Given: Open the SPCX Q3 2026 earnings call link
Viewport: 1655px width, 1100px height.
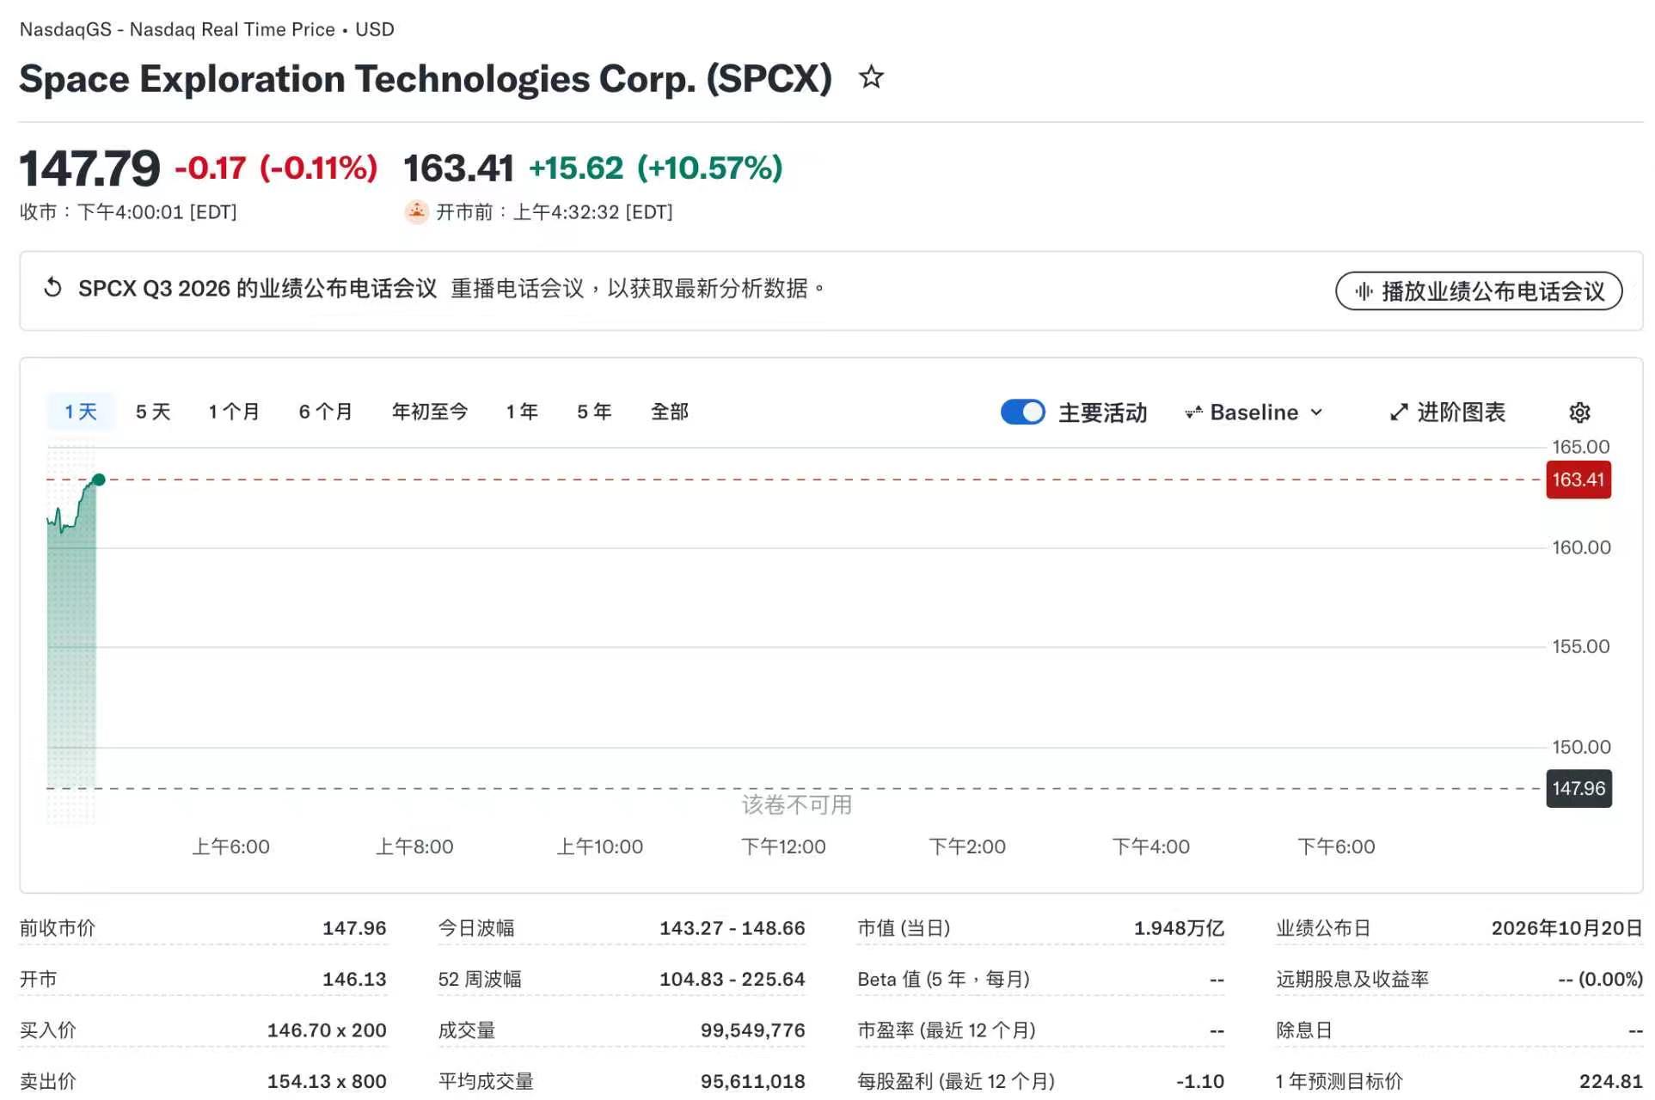Looking at the screenshot, I should 258,288.
